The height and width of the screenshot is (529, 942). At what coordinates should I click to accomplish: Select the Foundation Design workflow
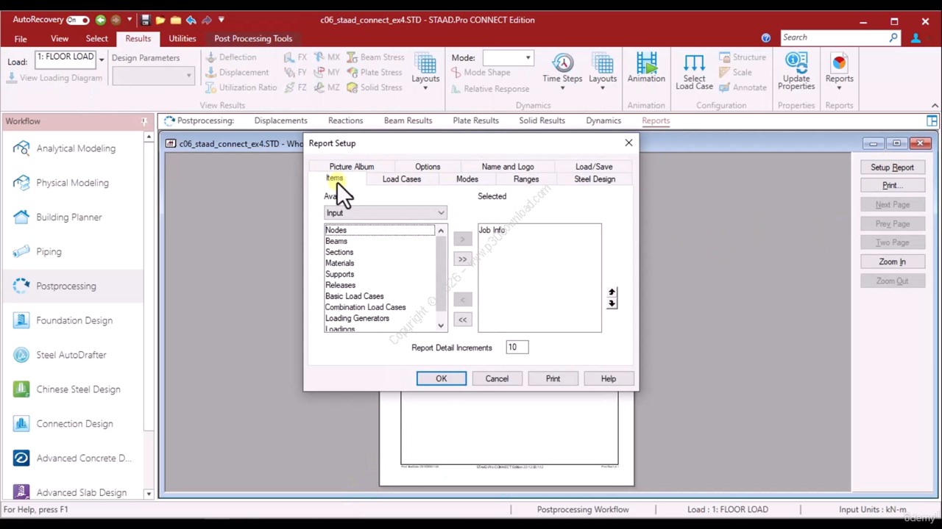pyautogui.click(x=75, y=320)
